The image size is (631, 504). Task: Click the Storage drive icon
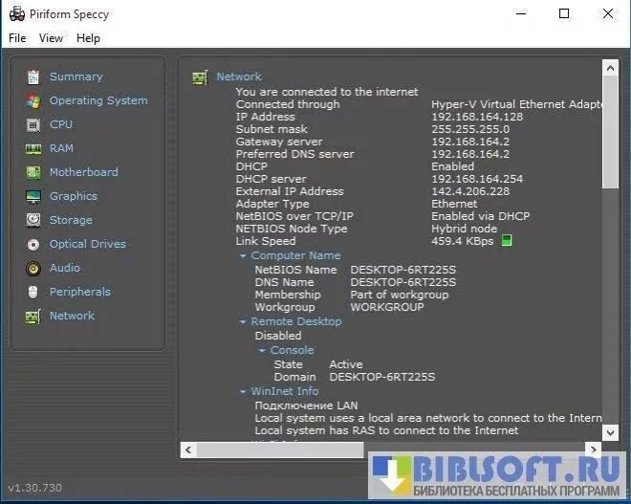pyautogui.click(x=33, y=220)
